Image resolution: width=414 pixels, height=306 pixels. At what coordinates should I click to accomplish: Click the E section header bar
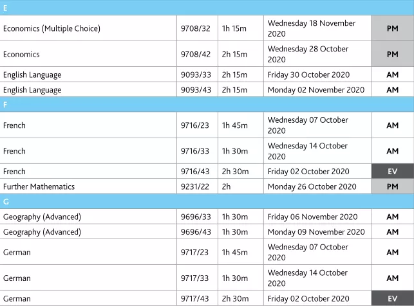(x=207, y=8)
